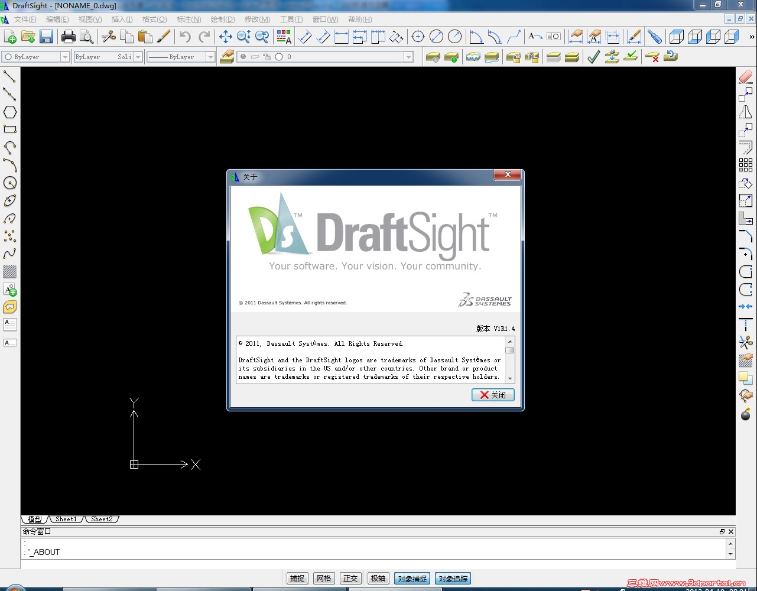
Task: Switch to the 模型 model tab
Action: point(35,519)
